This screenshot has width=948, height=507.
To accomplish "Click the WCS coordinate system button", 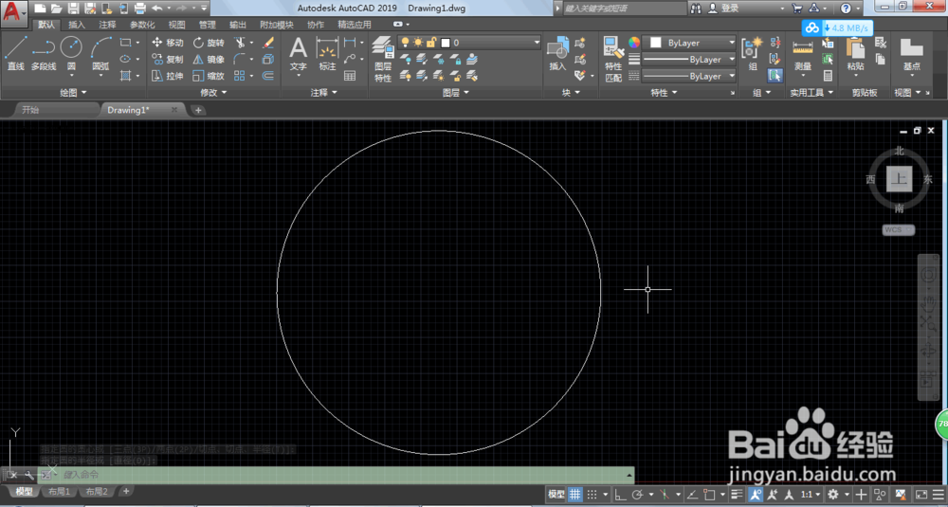I will pos(899,229).
